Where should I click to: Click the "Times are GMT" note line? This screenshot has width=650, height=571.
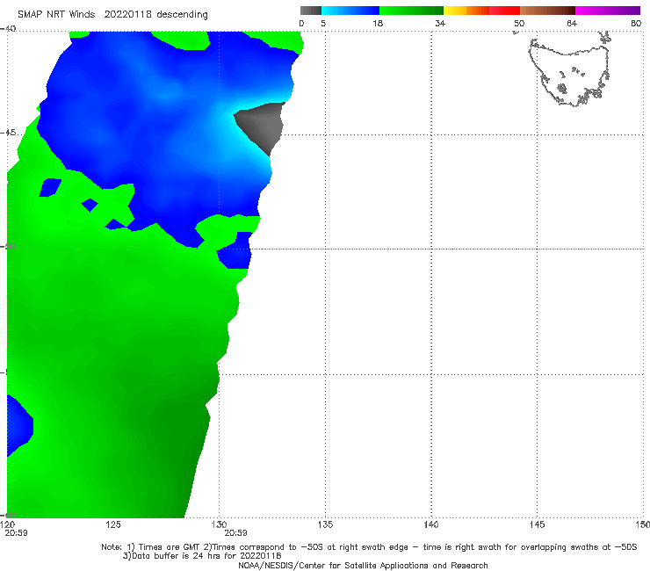[x=369, y=547]
